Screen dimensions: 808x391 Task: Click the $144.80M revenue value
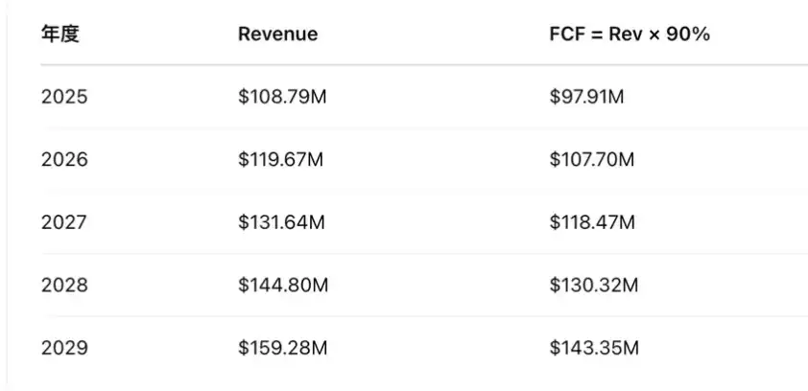pos(283,286)
